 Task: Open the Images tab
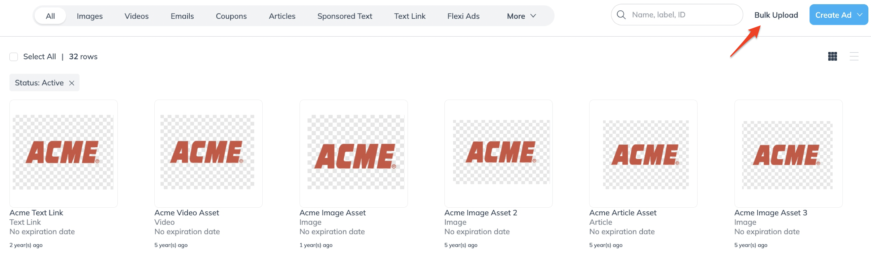click(89, 16)
